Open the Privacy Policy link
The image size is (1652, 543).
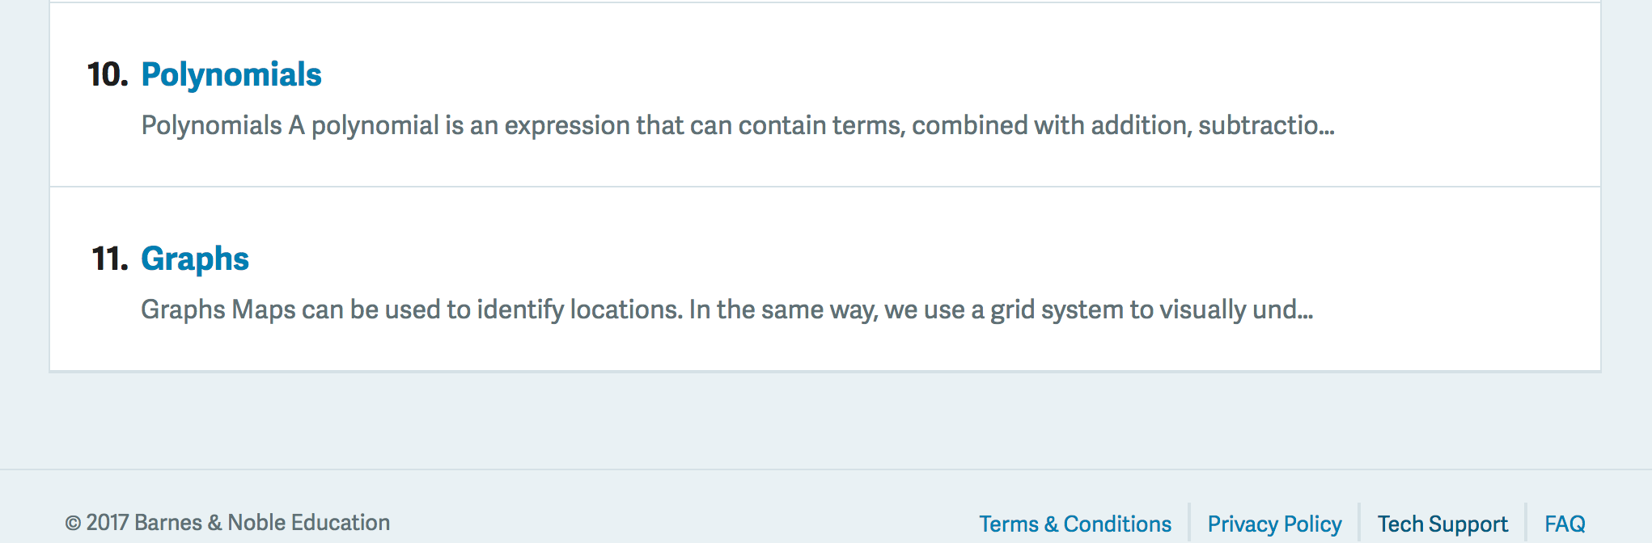[x=1274, y=524]
